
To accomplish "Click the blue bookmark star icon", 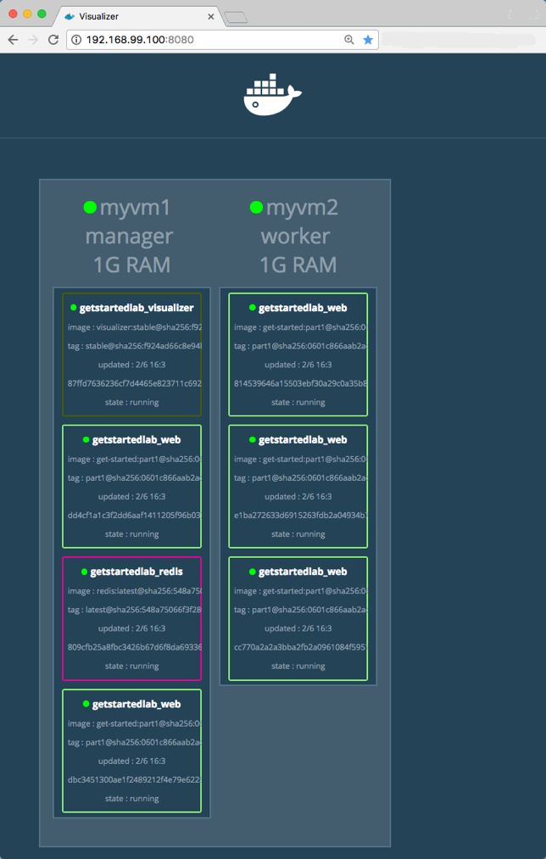I will tap(367, 38).
